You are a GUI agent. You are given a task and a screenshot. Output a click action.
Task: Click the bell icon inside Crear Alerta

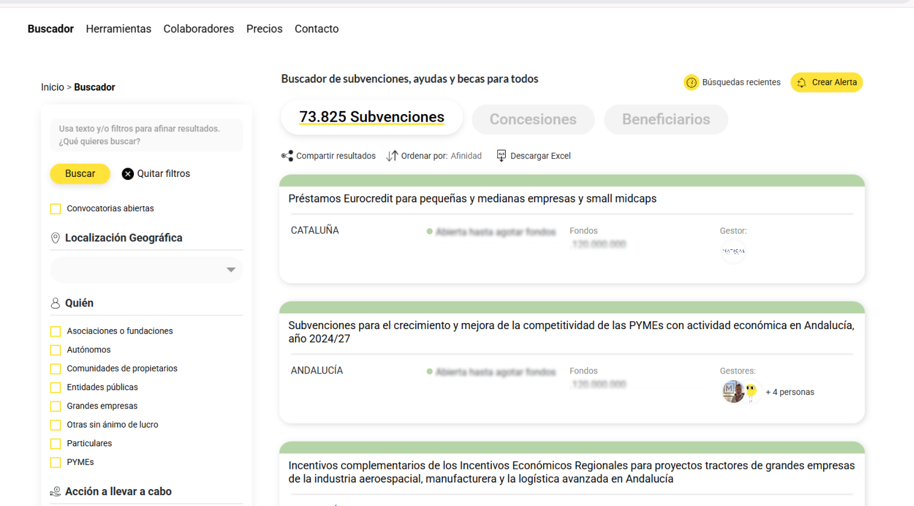[x=802, y=83]
